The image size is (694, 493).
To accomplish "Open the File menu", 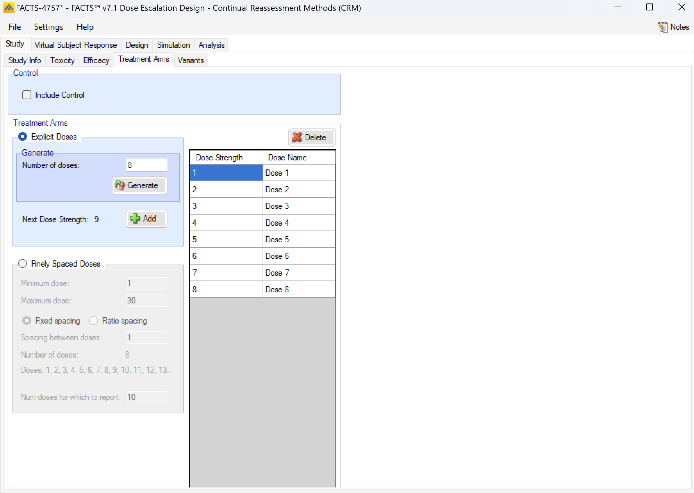I will (15, 27).
